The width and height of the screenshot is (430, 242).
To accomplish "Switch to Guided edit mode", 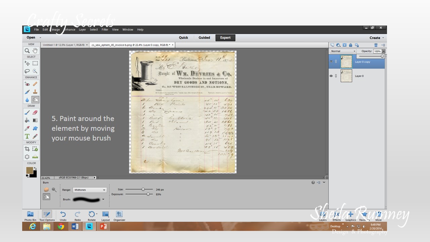I will (x=204, y=38).
